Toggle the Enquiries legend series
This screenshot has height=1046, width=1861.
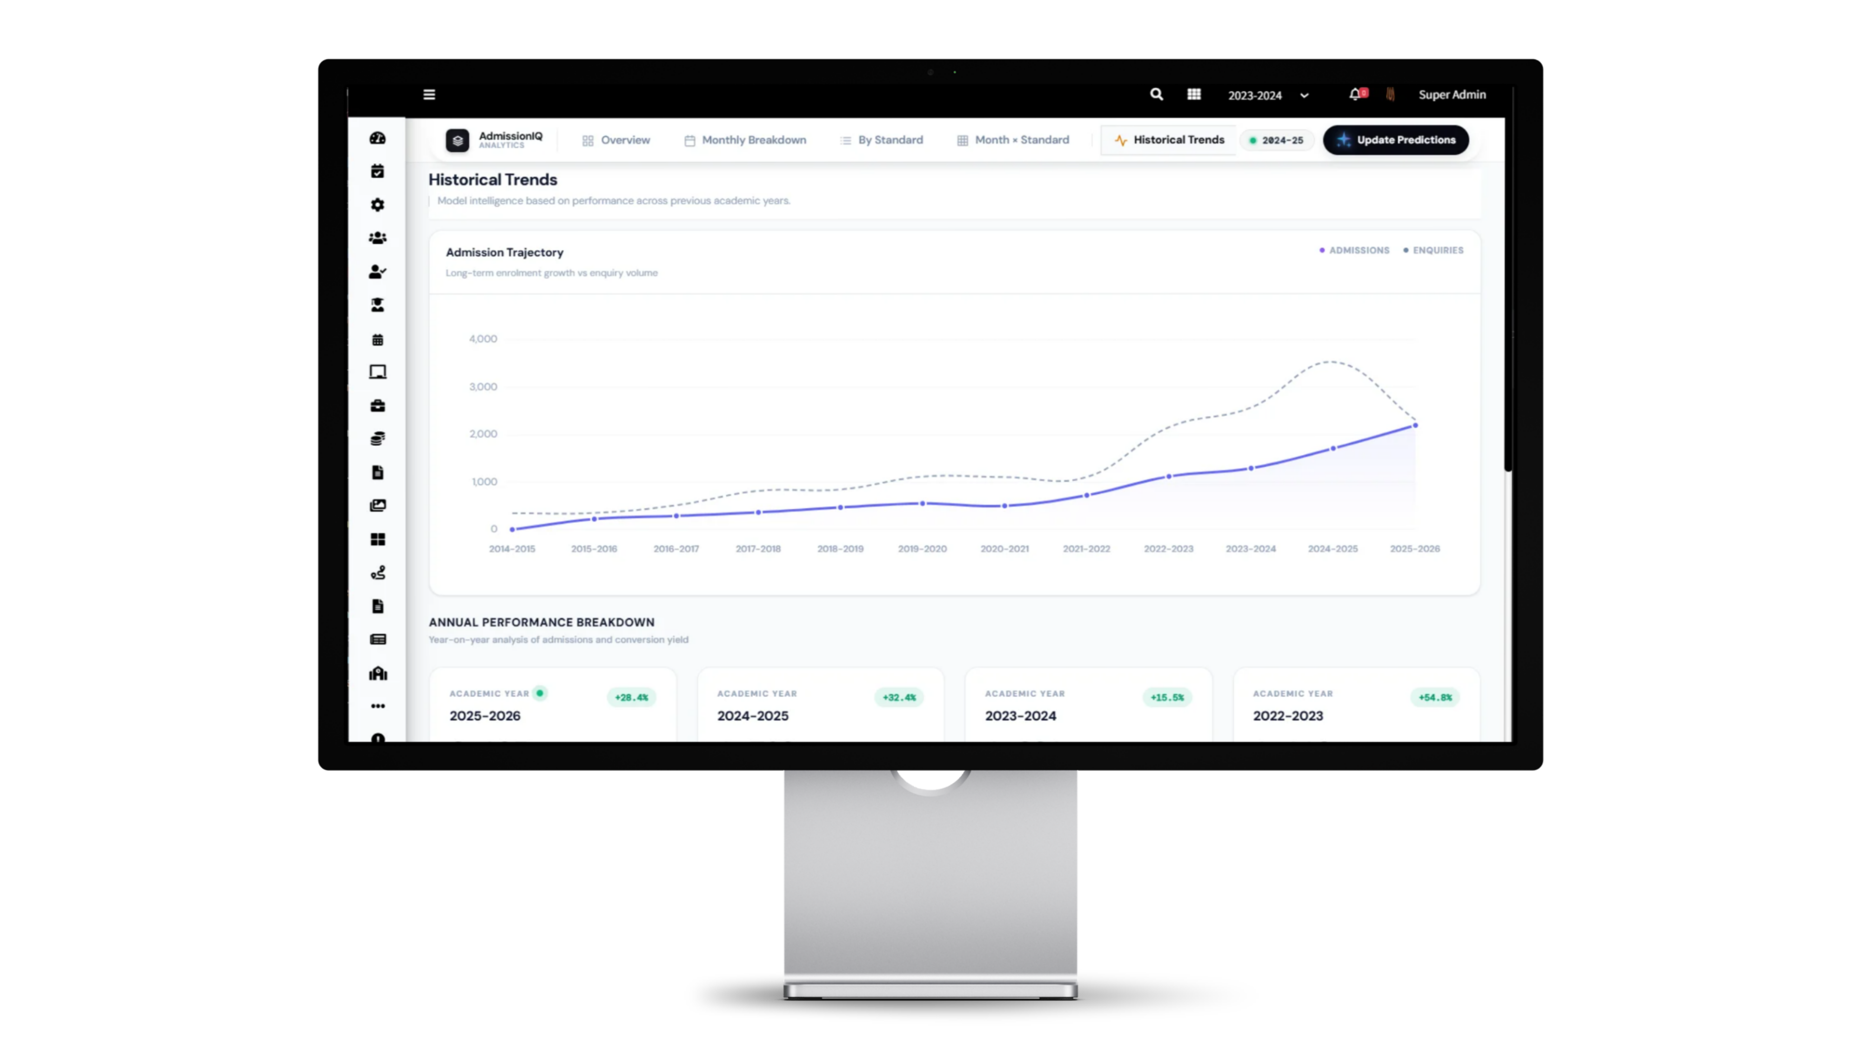tap(1433, 251)
